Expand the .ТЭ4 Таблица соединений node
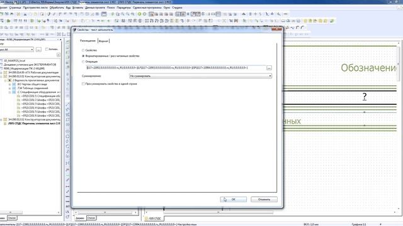This screenshot has height=226, width=403. tap(10, 88)
